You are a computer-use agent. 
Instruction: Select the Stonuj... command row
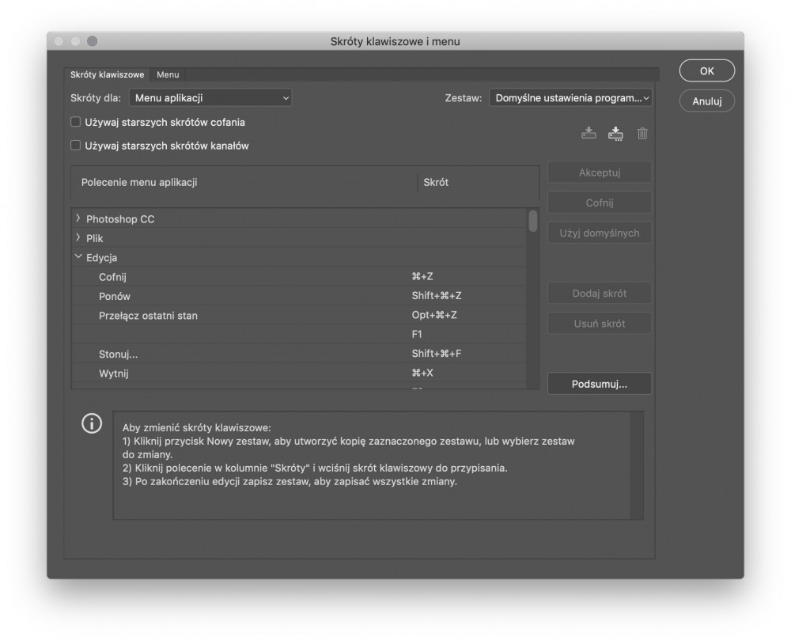point(299,354)
